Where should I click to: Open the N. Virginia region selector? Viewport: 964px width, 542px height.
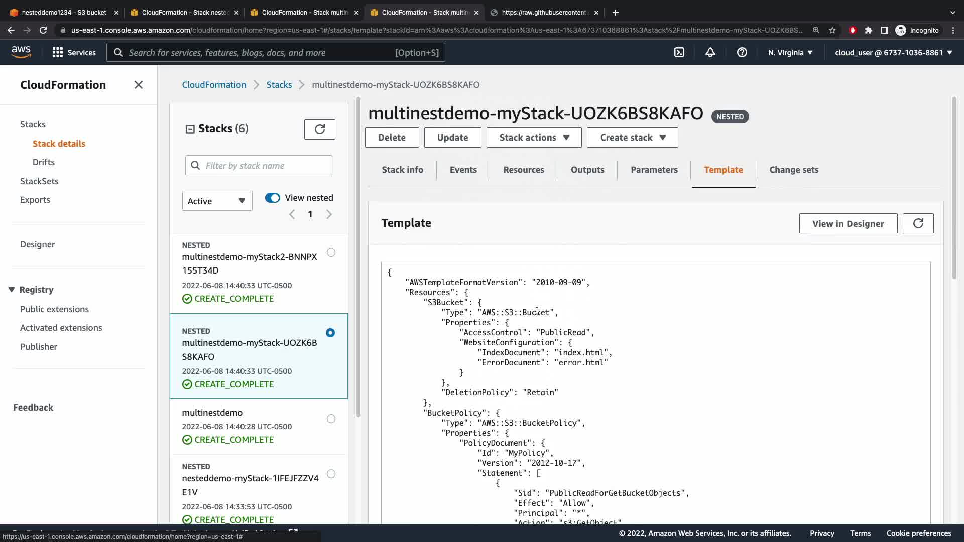(790, 52)
